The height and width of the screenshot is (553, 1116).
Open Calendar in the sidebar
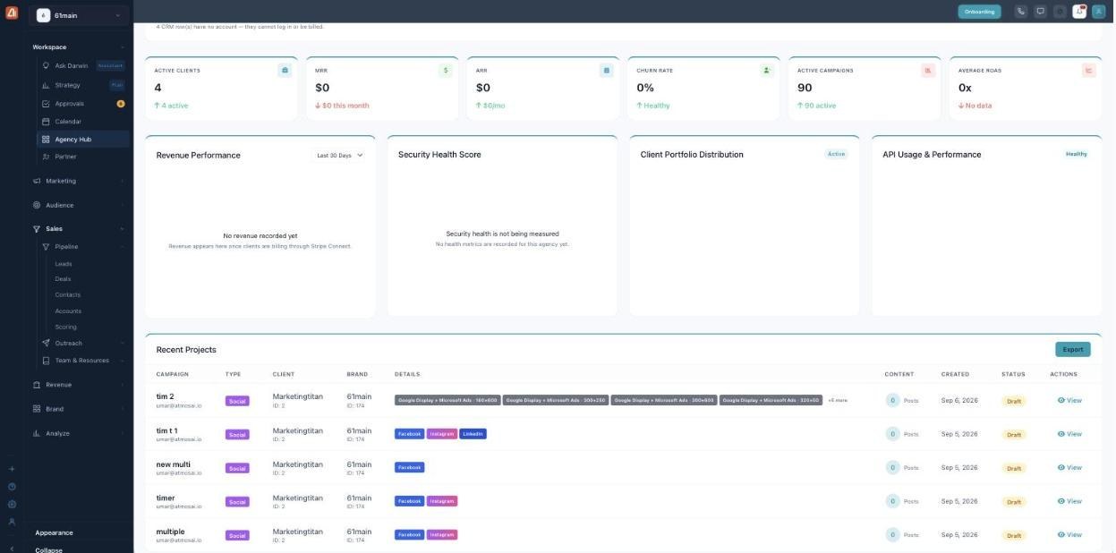83,122
